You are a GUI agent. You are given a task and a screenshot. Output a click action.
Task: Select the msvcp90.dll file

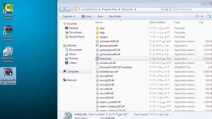[x=106, y=76]
